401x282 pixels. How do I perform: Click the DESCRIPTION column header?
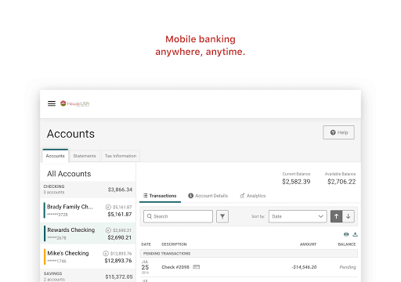click(174, 244)
